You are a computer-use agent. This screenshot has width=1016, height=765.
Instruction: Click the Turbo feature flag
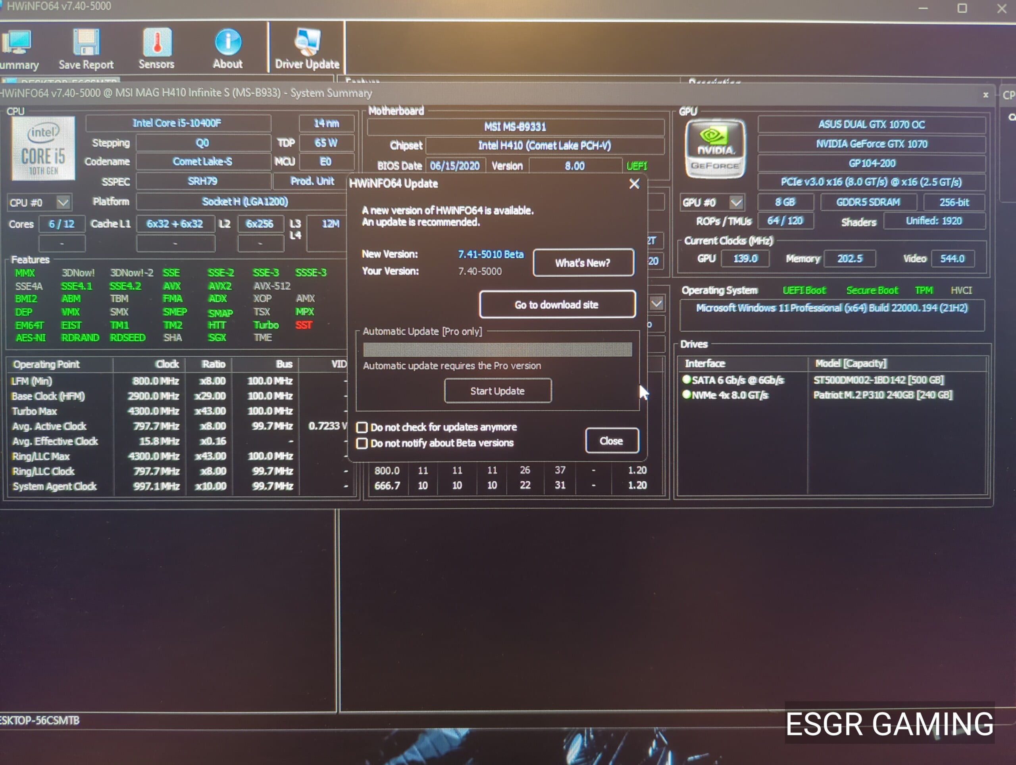coord(266,325)
